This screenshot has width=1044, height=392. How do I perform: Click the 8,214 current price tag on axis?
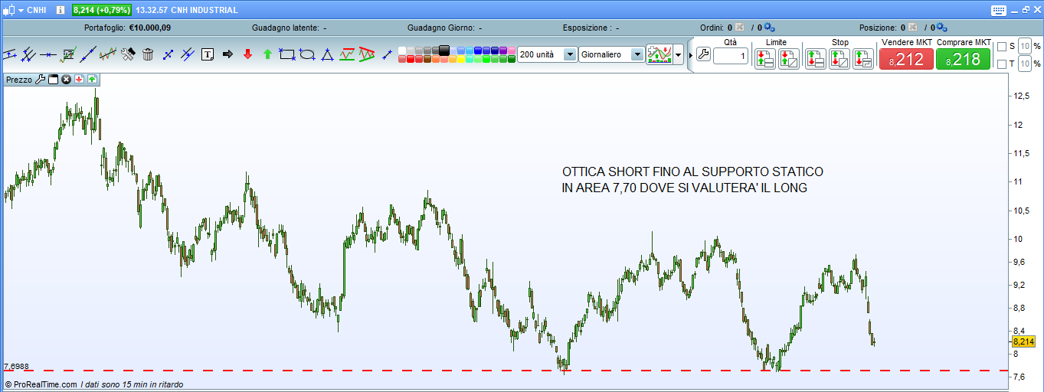click(1023, 342)
